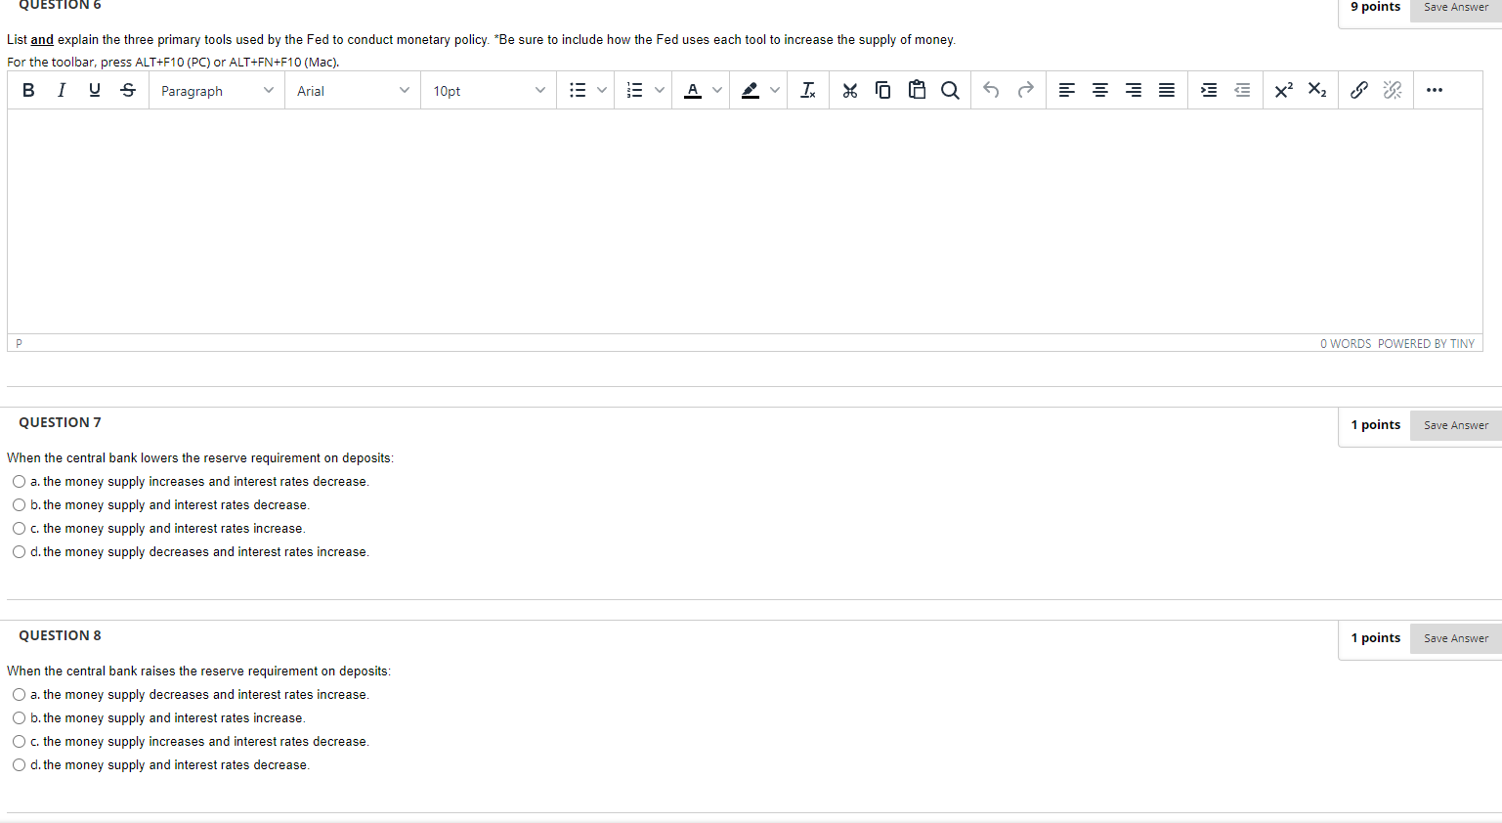Insert a hyperlink with the link icon
Screen dimensions: 1502x823
(1359, 91)
